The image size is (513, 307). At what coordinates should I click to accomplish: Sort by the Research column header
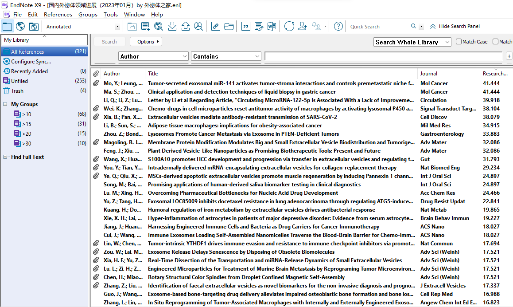point(495,74)
